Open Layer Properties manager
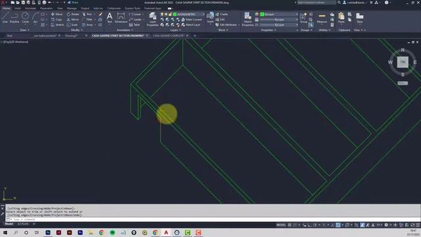The height and width of the screenshot is (237, 421). tap(153, 19)
